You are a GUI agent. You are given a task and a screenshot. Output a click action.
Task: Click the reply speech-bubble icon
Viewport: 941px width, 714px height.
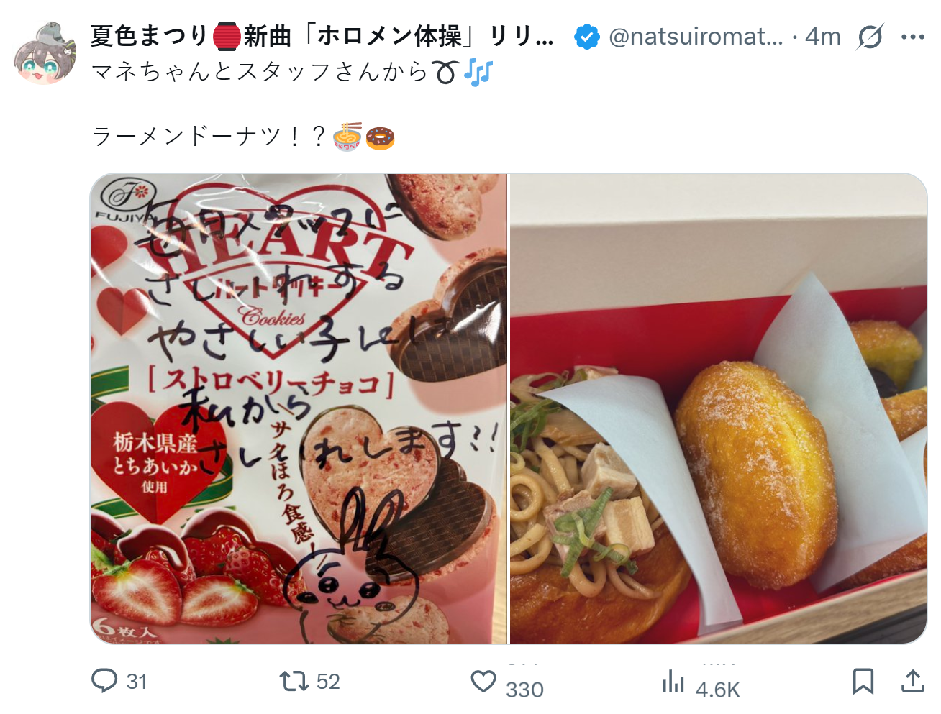click(x=104, y=680)
